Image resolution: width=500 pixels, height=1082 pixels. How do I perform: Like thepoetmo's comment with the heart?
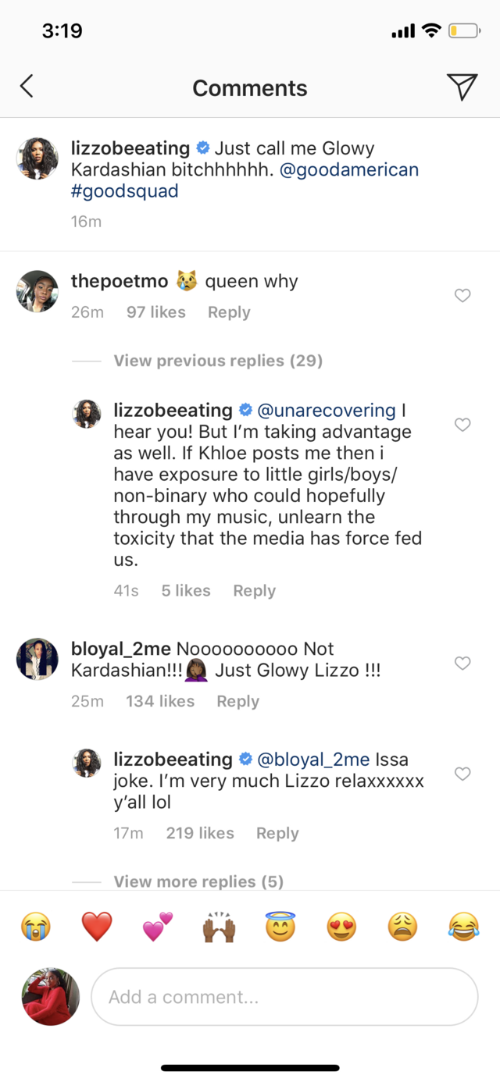click(x=462, y=296)
